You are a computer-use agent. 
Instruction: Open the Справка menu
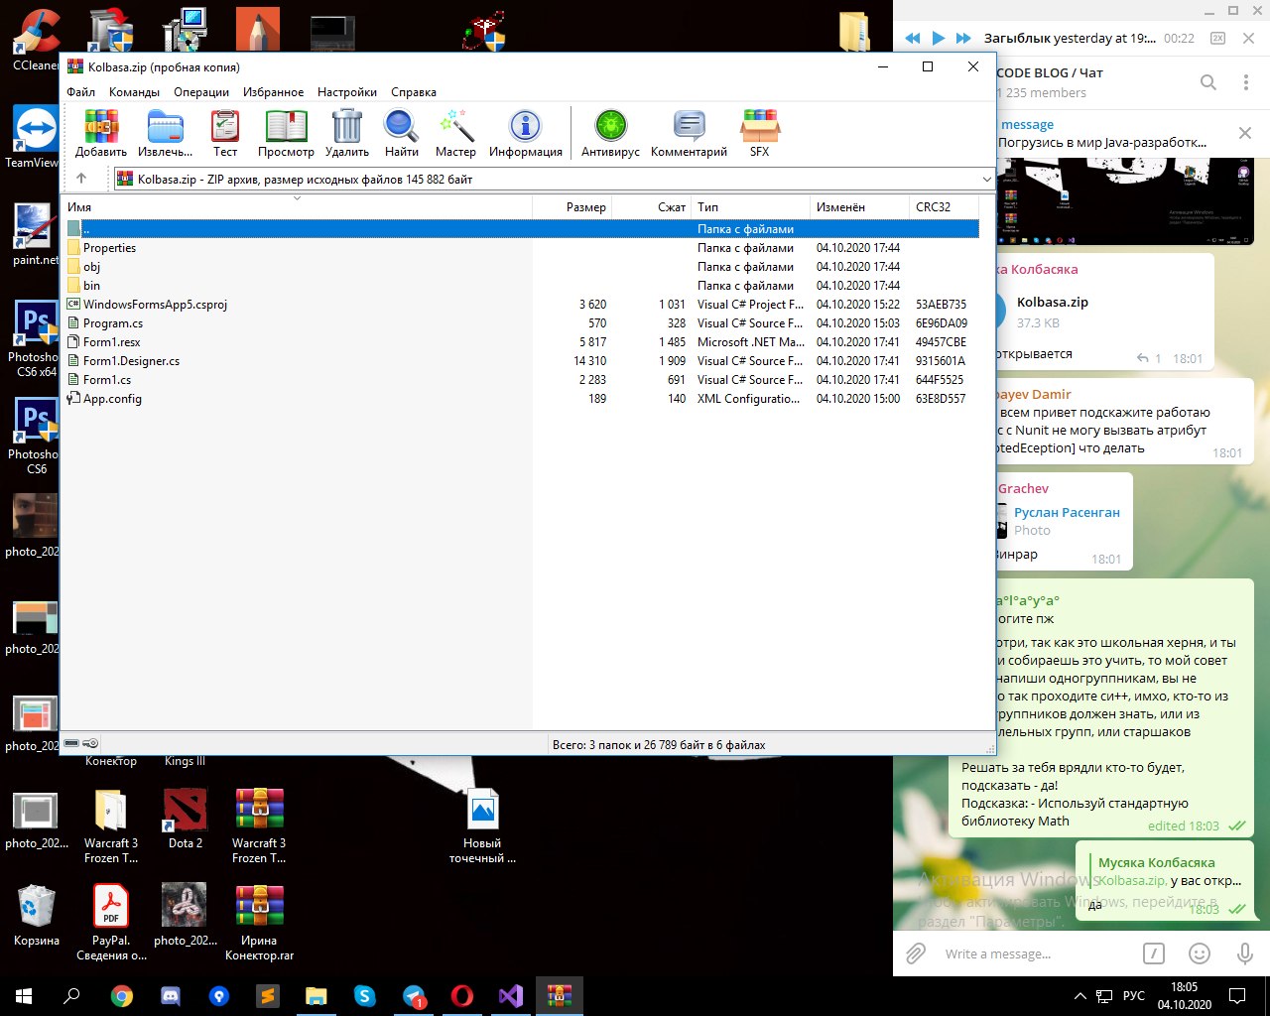(x=414, y=92)
